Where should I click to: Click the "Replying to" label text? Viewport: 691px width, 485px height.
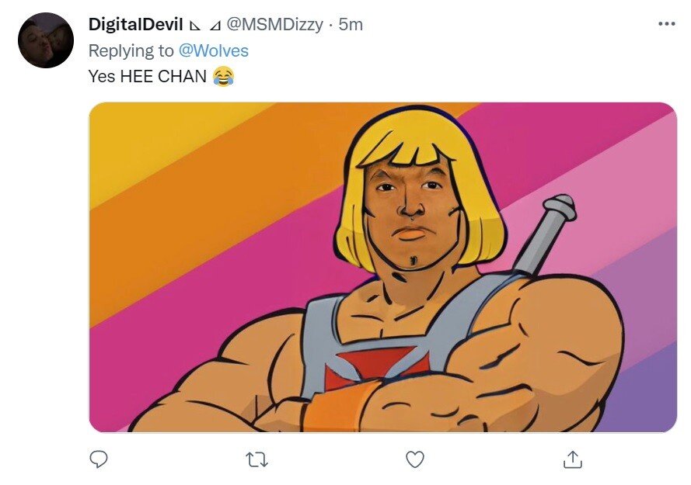[x=131, y=50]
